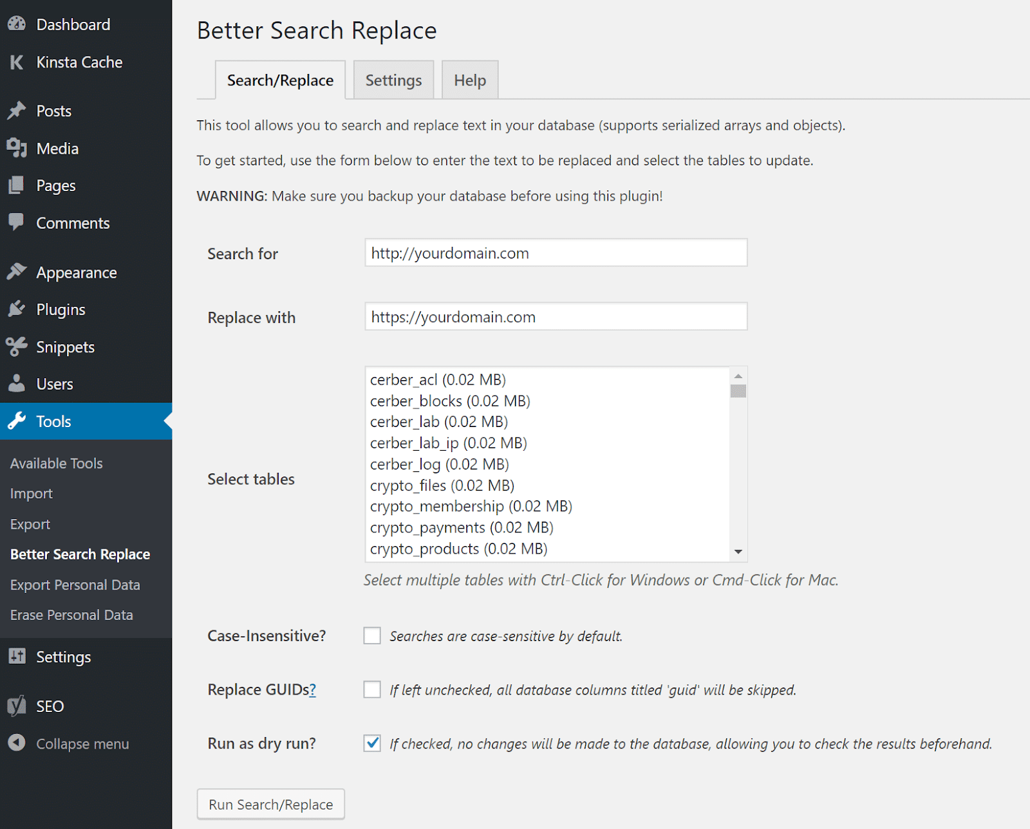Viewport: 1030px width, 829px height.
Task: Open the Comments section icon
Action: click(x=17, y=223)
